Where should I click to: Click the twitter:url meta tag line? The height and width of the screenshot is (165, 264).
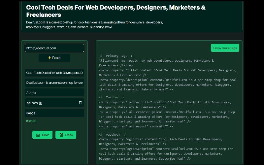pyautogui.click(x=136, y=126)
